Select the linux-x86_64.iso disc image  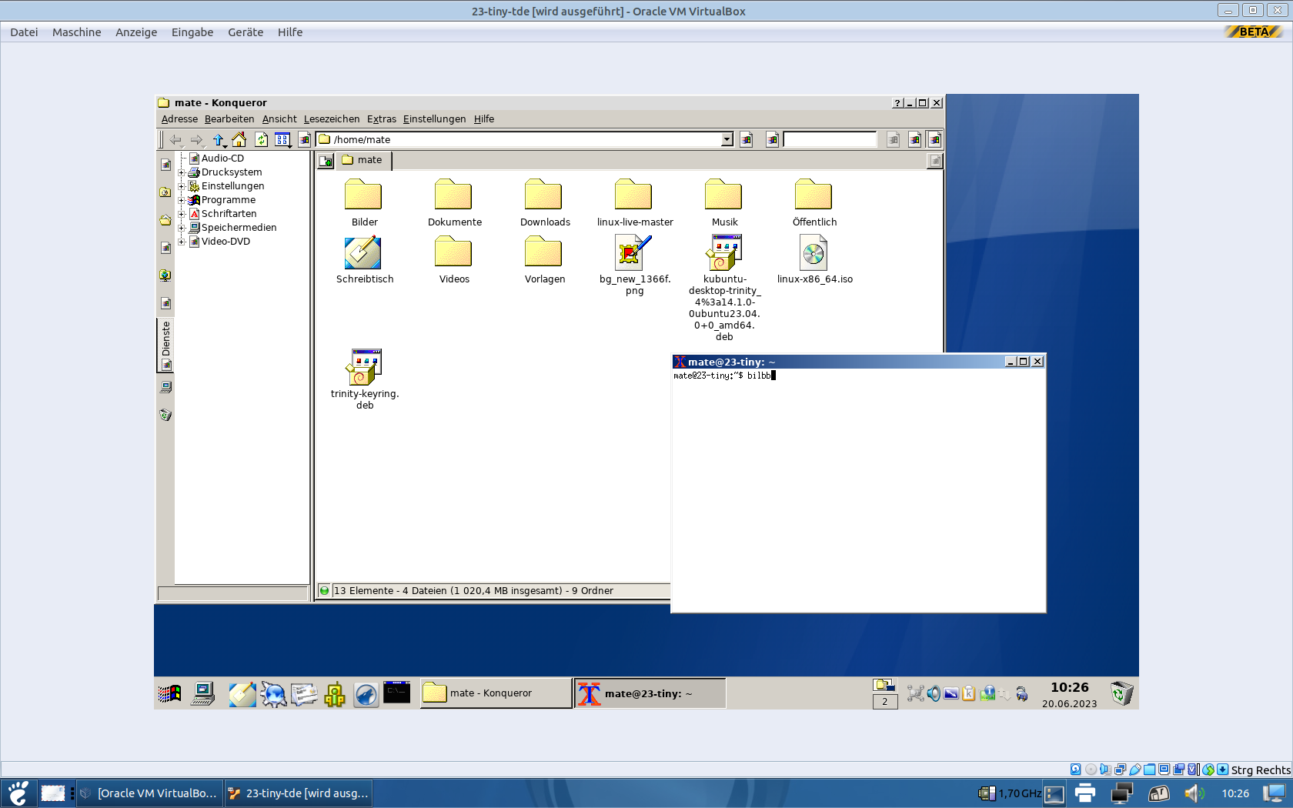pyautogui.click(x=814, y=260)
